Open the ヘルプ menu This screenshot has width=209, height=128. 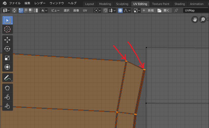tap(72, 3)
